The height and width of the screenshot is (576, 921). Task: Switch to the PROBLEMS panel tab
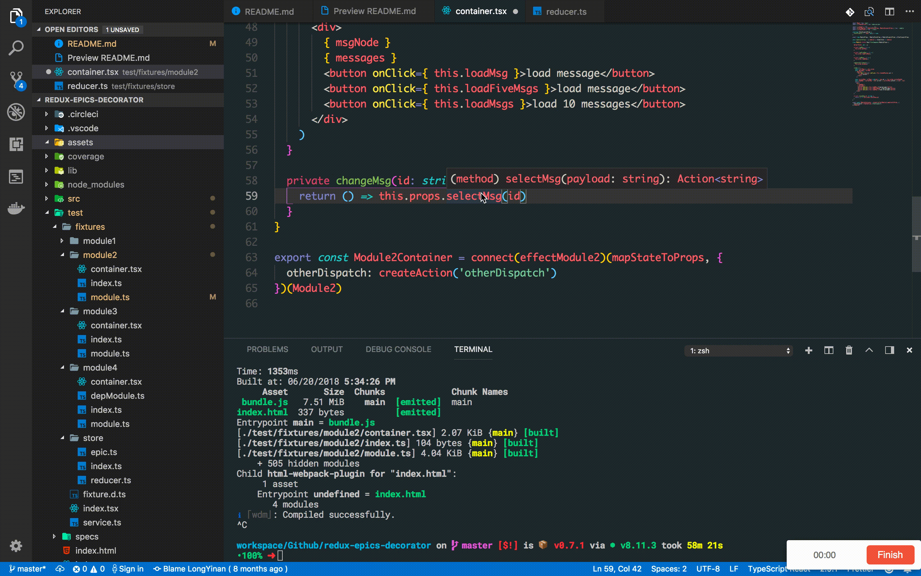(267, 349)
